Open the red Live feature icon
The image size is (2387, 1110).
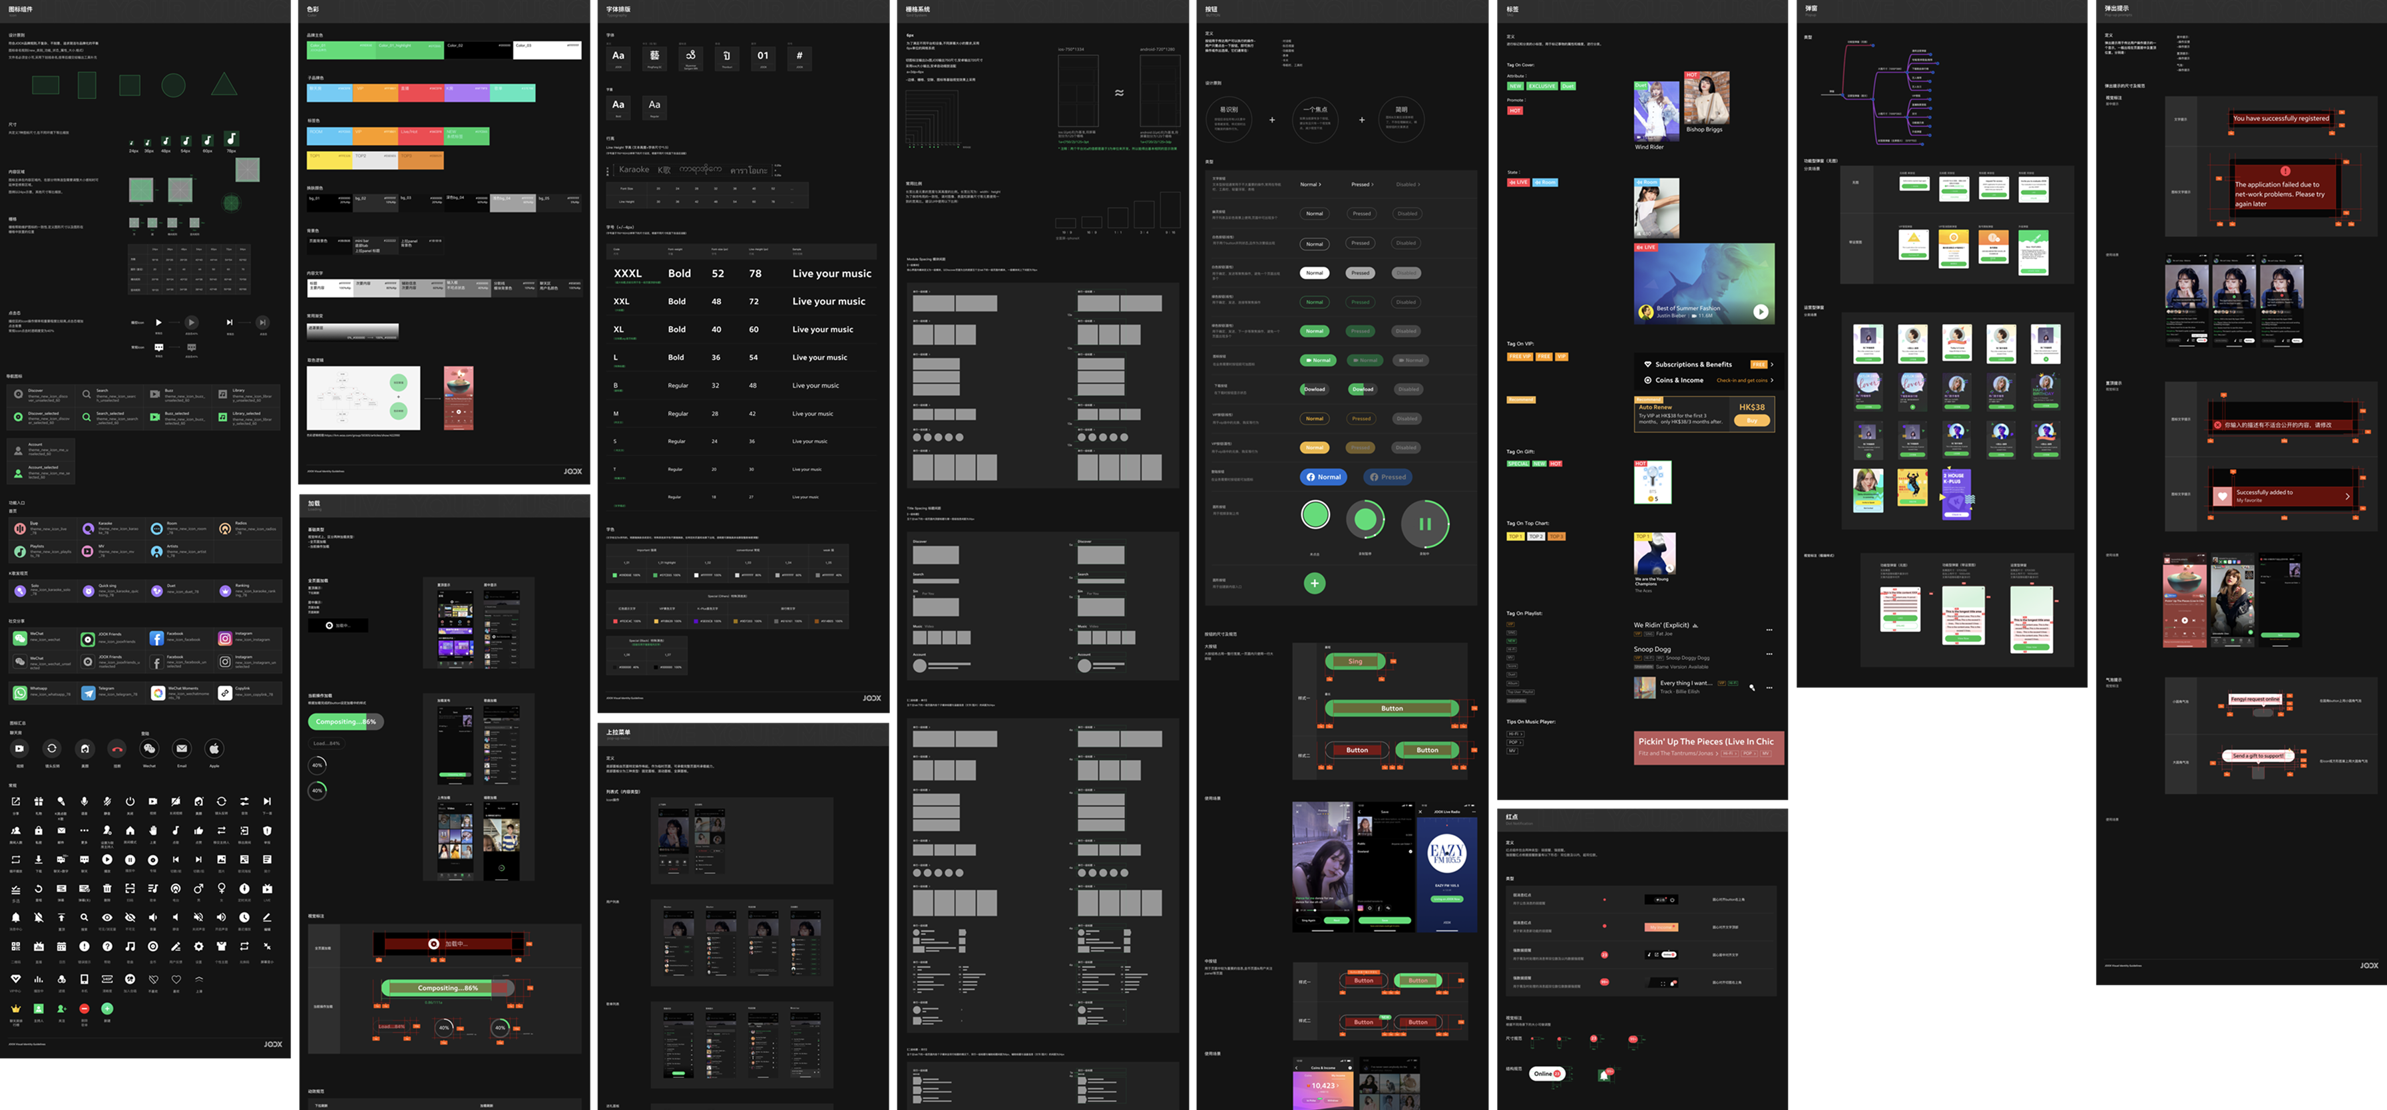(x=19, y=528)
